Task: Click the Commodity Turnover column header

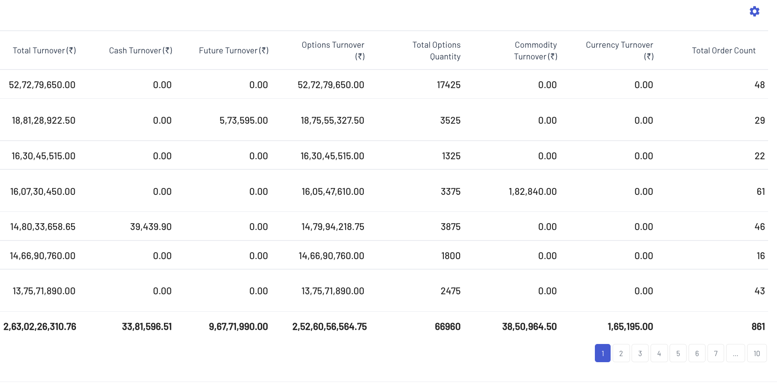Action: (x=535, y=51)
